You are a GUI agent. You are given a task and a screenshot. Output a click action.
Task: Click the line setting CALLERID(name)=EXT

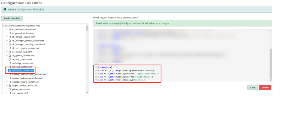[x=129, y=74]
